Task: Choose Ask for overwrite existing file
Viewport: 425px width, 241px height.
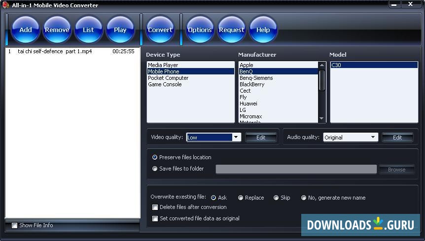Action: (213, 198)
